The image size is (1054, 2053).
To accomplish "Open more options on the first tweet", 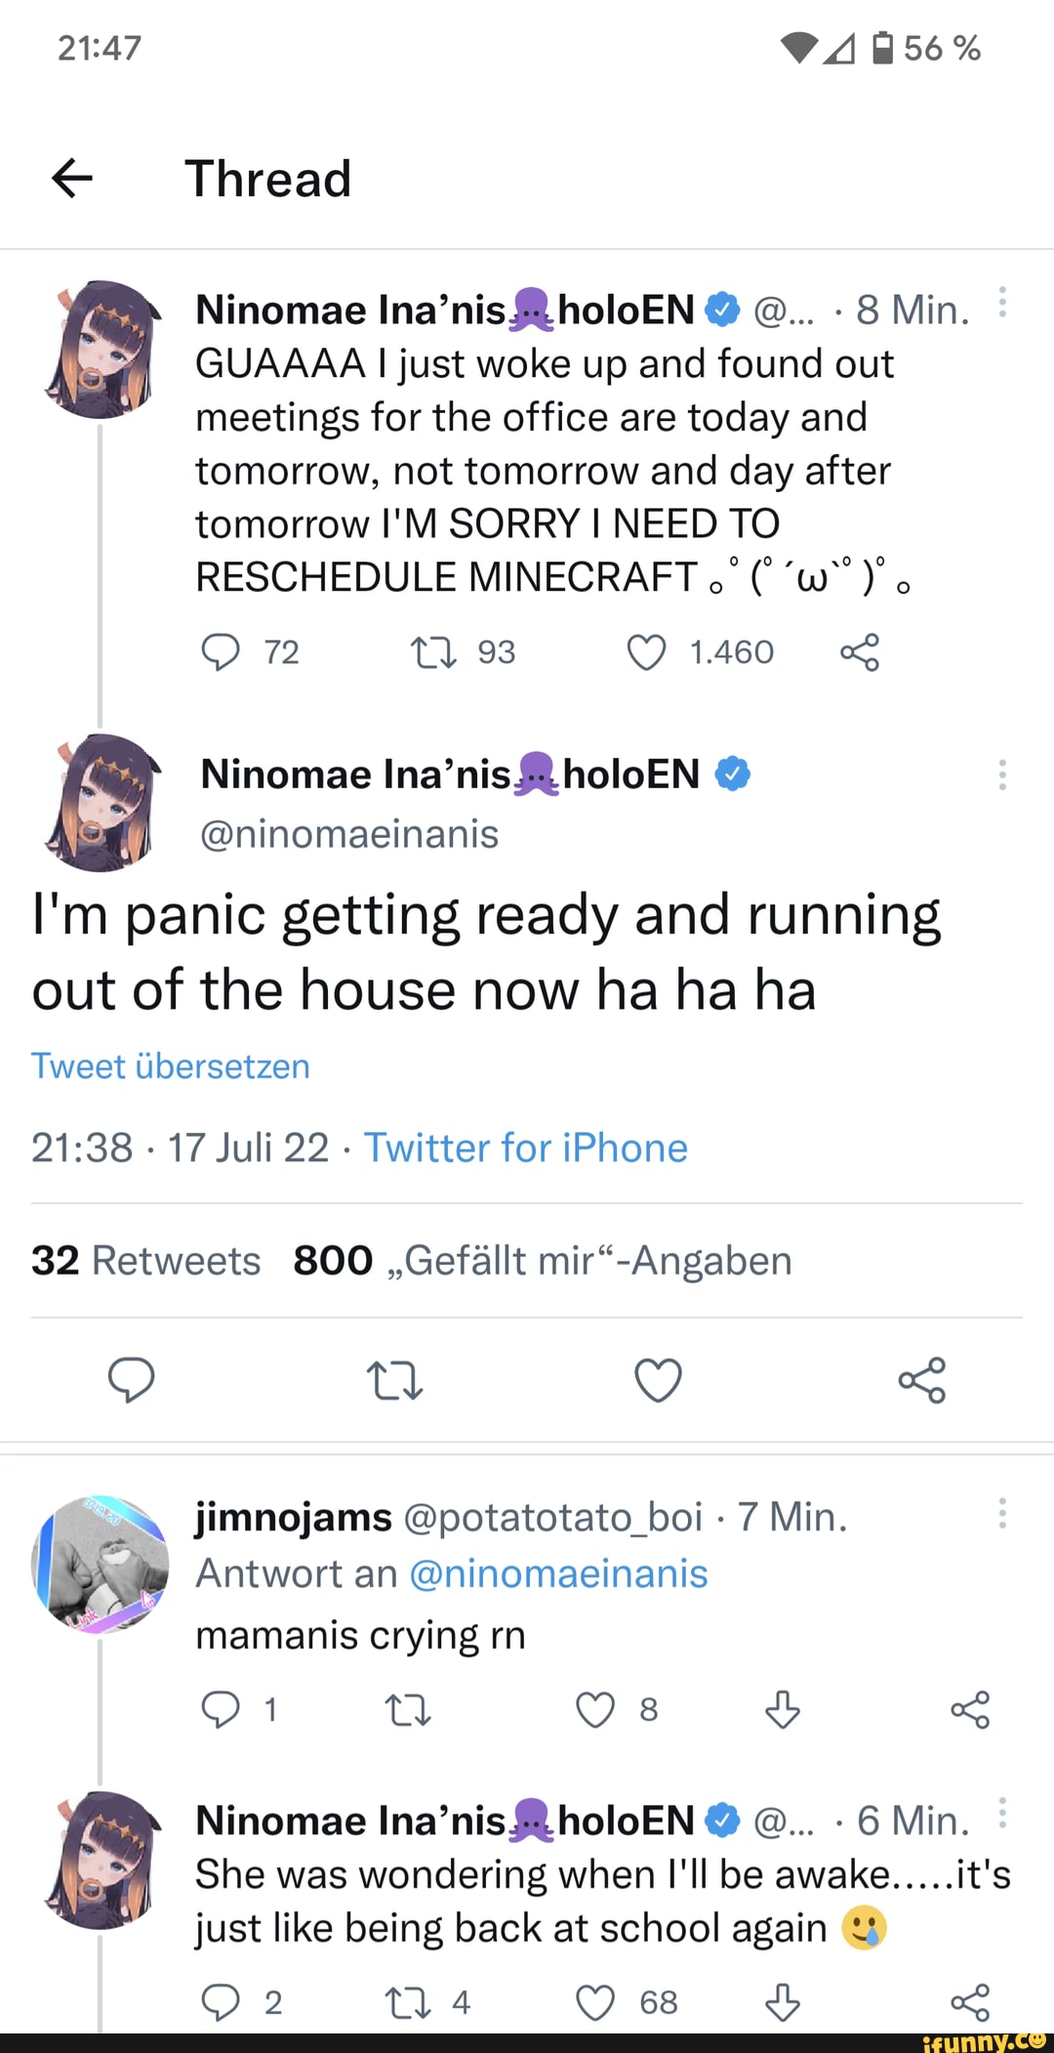I will [x=1001, y=304].
